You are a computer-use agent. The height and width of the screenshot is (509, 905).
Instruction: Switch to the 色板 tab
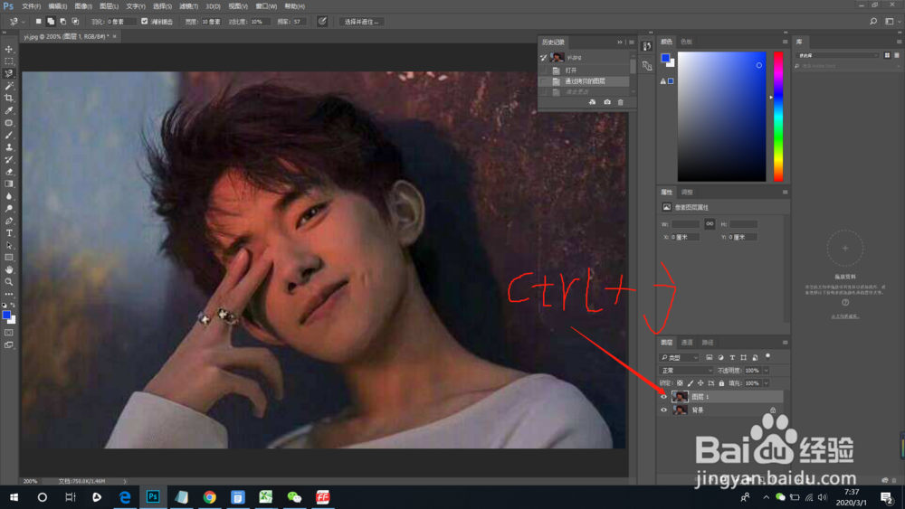tap(686, 42)
